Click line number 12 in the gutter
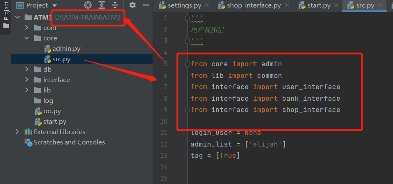Image resolution: width=393 pixels, height=184 pixels. pyautogui.click(x=163, y=144)
